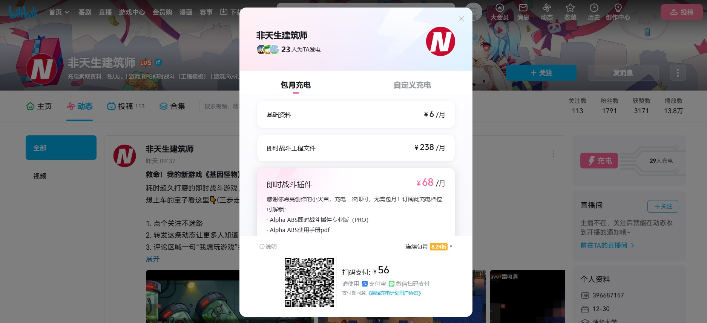Close the charging dialog
The image size is (707, 323).
[x=461, y=19]
